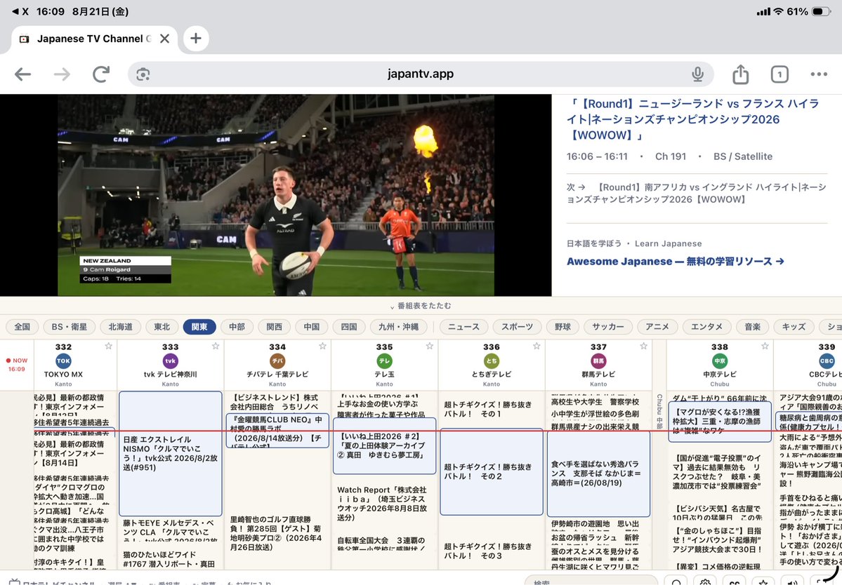Open the 【マグロが安くなる!?漁獲枠拡大】 program cell
Viewport: 842px width, 585px height.
click(720, 422)
